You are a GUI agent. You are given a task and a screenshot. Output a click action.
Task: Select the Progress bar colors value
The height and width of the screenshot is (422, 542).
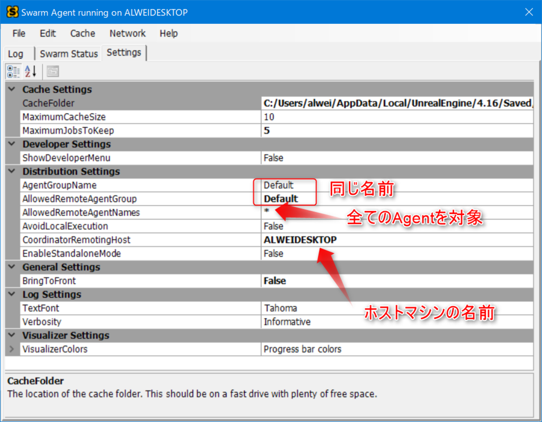tap(397, 349)
